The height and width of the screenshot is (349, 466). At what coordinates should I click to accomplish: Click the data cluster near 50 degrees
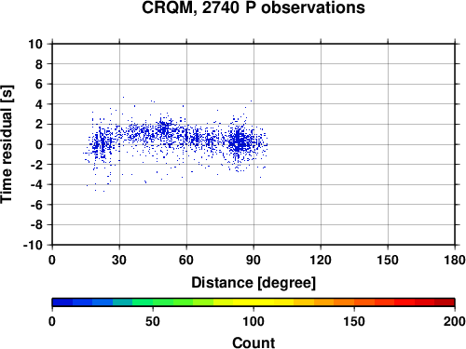pos(164,128)
